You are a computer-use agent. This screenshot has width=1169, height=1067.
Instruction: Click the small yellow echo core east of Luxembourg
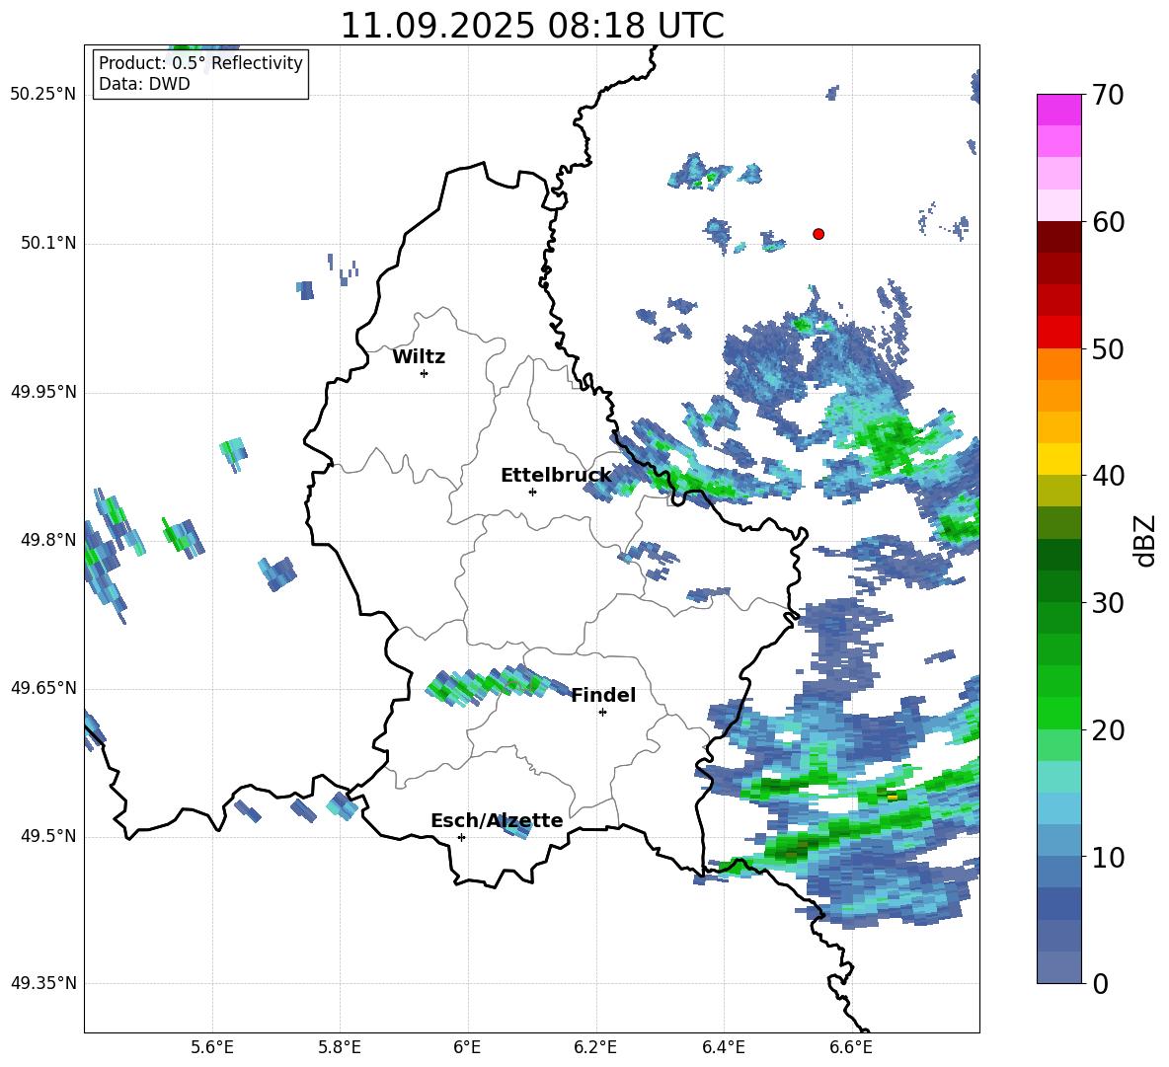pos(893,798)
